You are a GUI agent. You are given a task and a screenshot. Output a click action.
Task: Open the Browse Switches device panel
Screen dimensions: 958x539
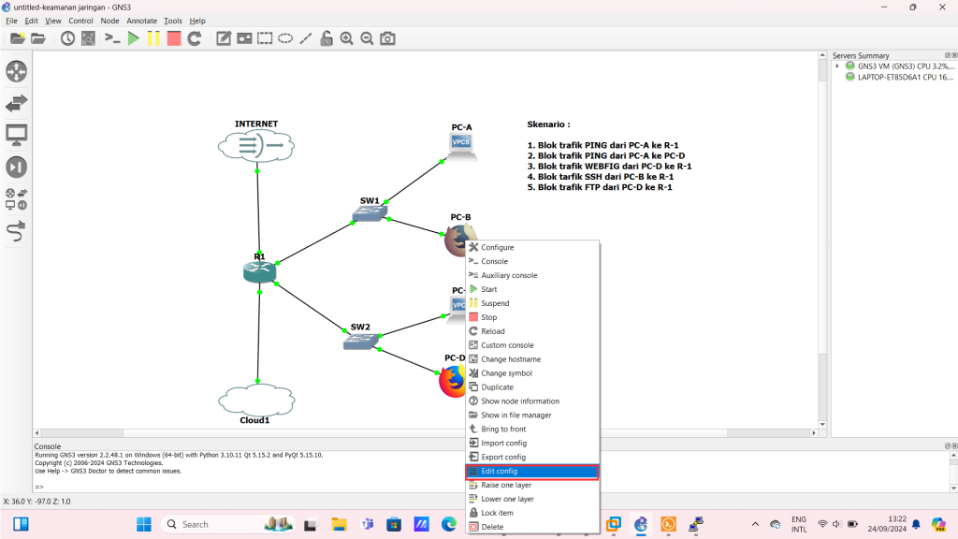16,103
